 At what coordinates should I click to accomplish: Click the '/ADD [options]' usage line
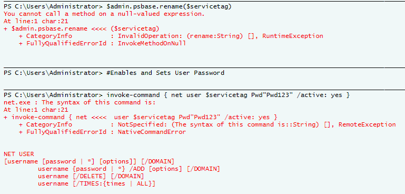[129, 169]
